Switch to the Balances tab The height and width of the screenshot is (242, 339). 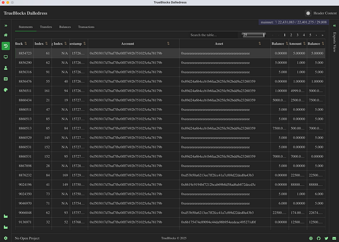[65, 27]
